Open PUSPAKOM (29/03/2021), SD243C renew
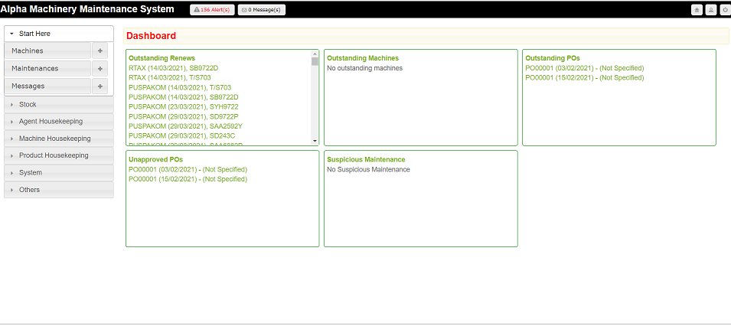731x326 pixels. (x=182, y=135)
